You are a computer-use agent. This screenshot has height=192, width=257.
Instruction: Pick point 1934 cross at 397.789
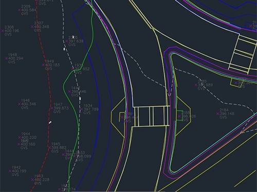point(82,109)
